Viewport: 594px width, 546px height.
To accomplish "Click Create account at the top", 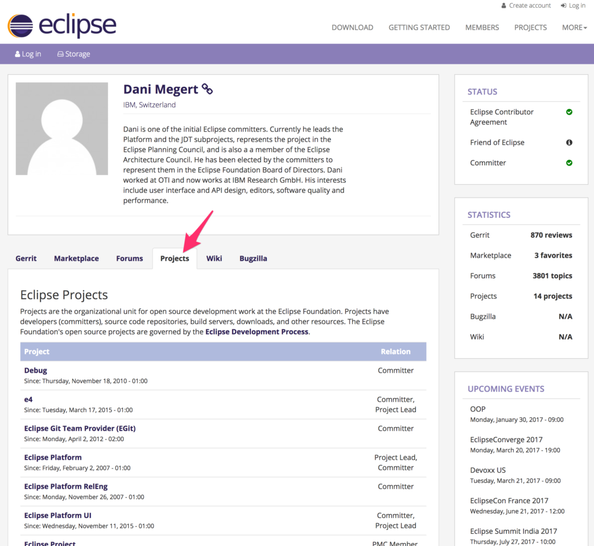I will click(526, 6).
